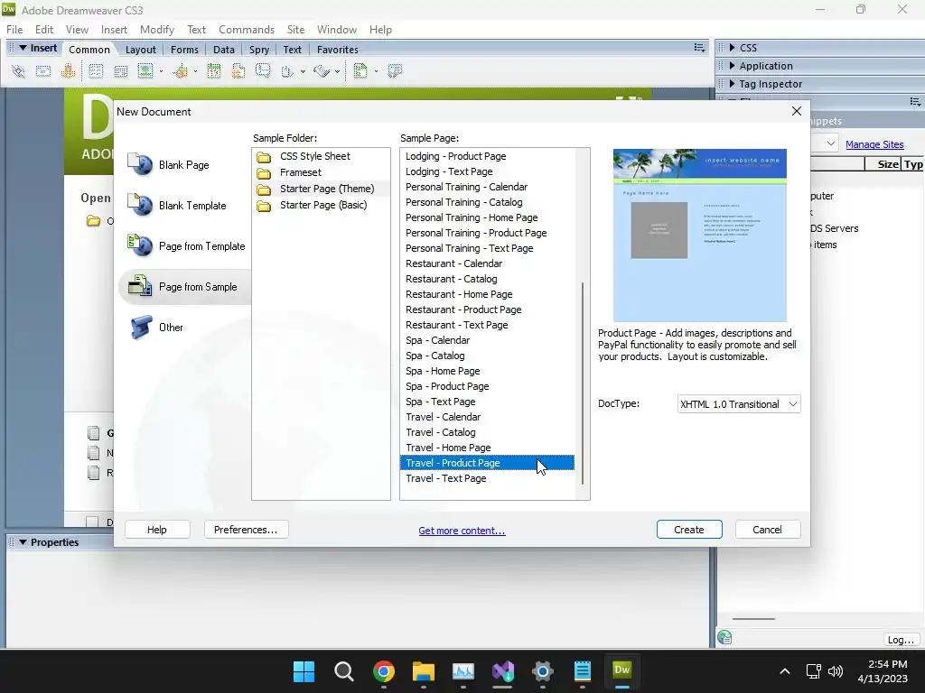Select the Page from Sample category
Screen dimensions: 925x693
182,287
